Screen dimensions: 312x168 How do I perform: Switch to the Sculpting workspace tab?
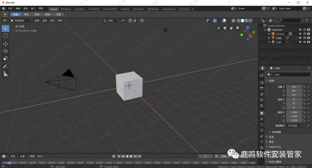(79, 9)
